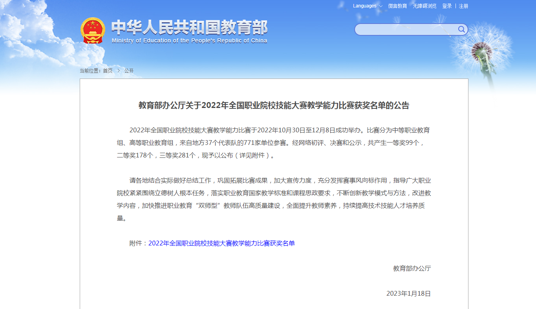The image size is (536, 309).
Task: Open the 2022年获奖名单 attachment link
Action: (x=221, y=243)
